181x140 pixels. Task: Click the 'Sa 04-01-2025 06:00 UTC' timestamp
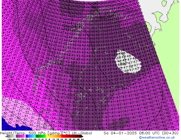(132, 133)
